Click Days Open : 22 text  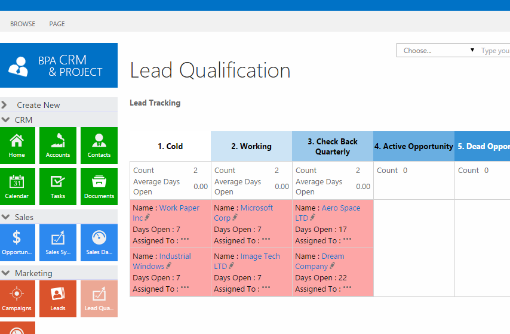pyautogui.click(x=321, y=278)
